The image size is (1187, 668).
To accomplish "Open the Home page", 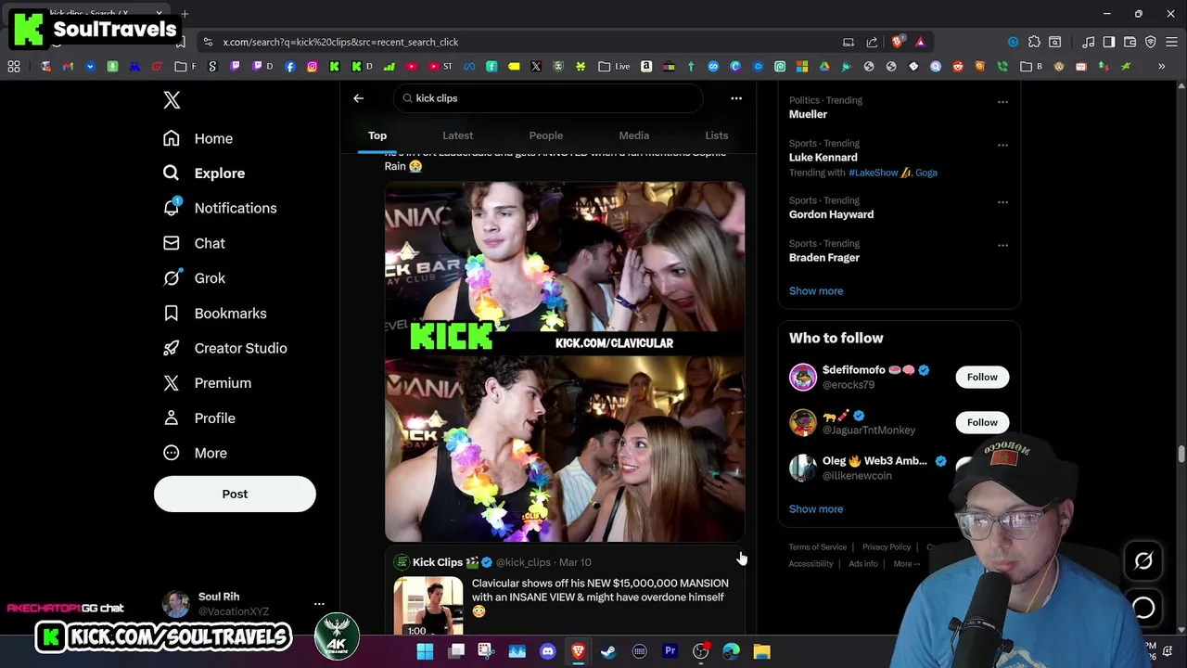I will pyautogui.click(x=198, y=138).
